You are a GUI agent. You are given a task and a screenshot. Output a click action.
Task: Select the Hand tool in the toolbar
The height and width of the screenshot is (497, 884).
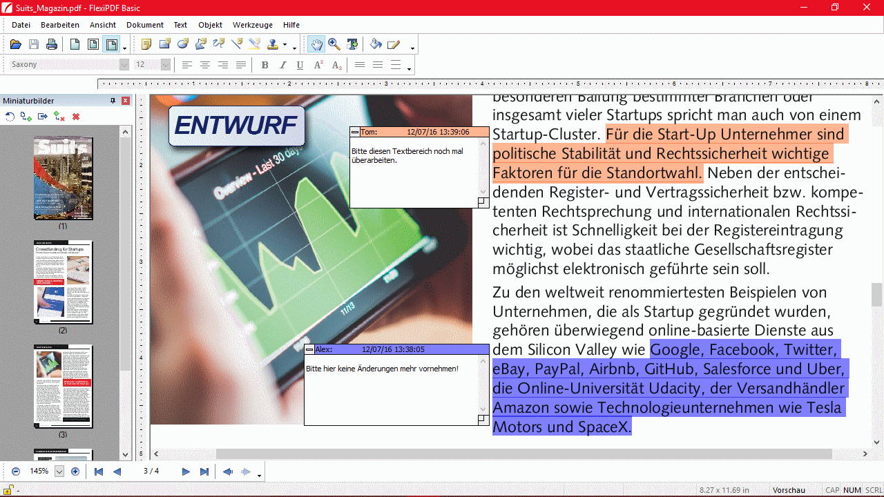(x=316, y=45)
